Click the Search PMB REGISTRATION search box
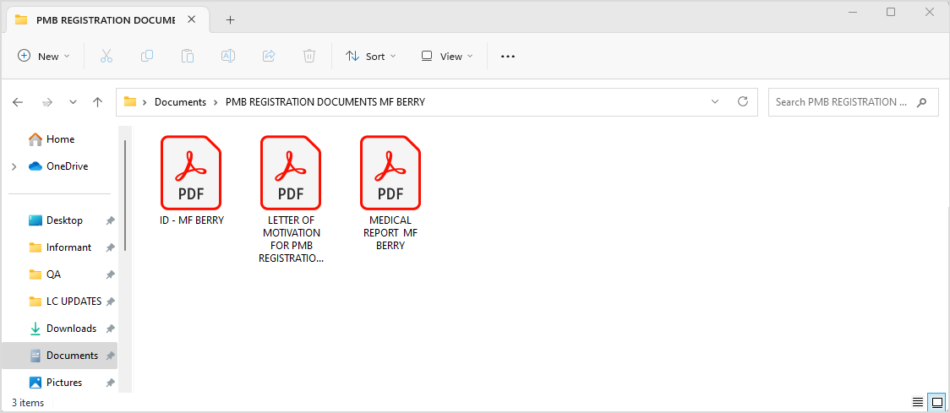 click(841, 102)
